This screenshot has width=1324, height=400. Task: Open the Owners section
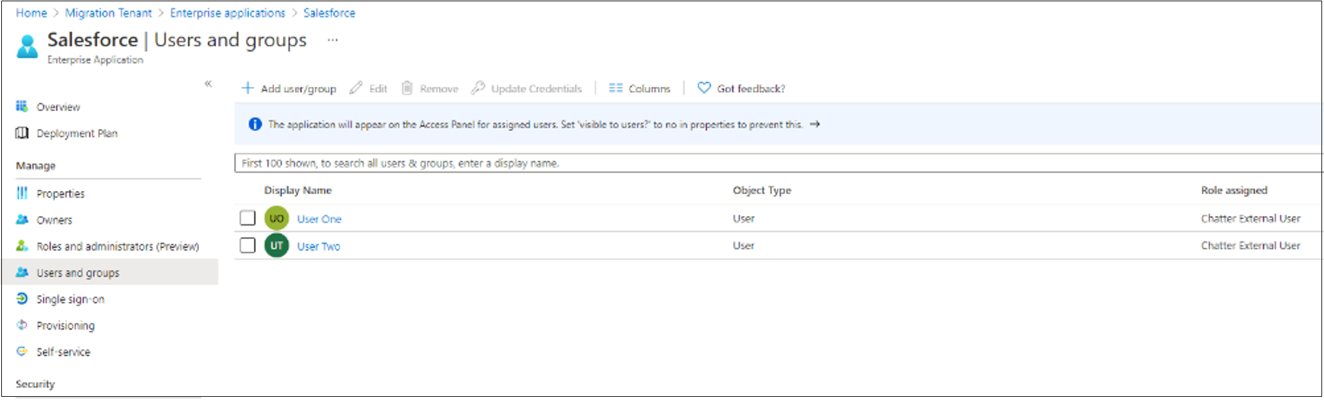coord(54,220)
